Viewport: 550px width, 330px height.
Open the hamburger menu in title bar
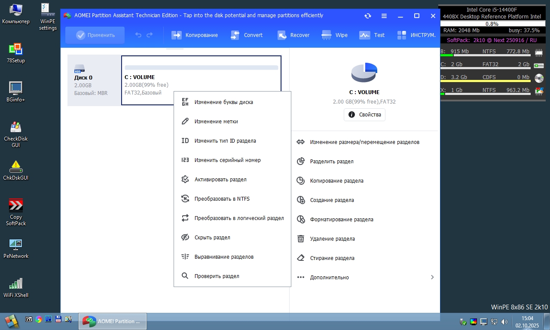tap(384, 16)
